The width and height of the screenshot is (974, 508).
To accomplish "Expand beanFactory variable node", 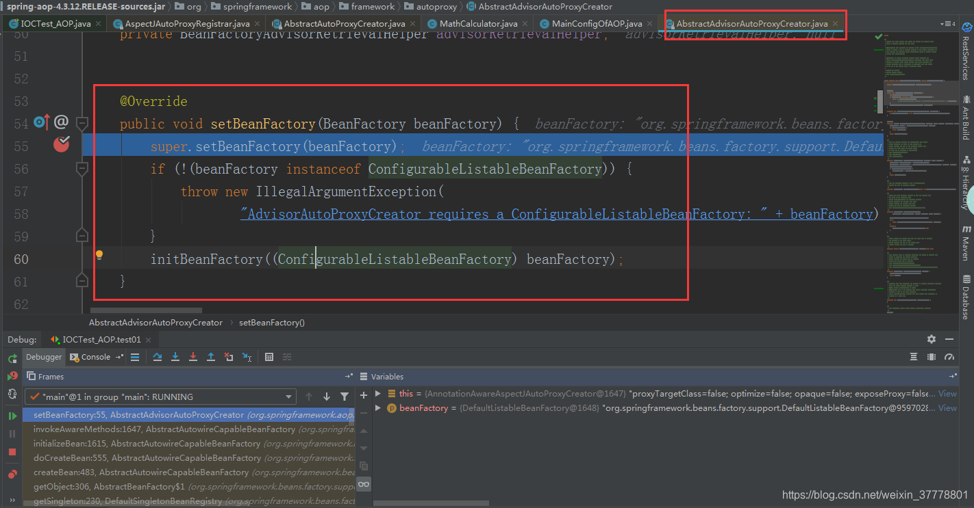I will (x=377, y=408).
